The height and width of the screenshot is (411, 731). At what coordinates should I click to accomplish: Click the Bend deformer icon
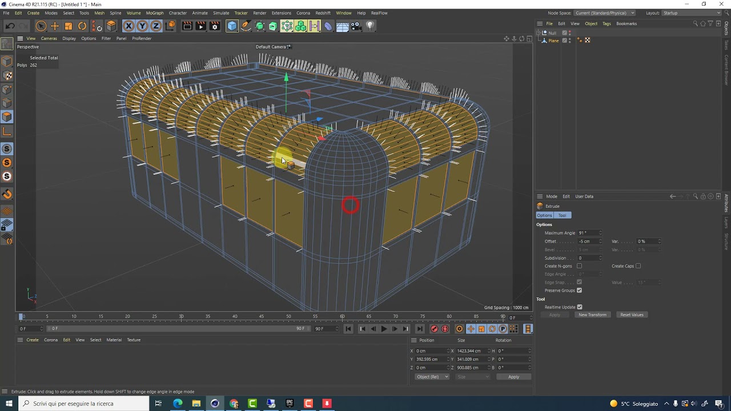pos(328,26)
